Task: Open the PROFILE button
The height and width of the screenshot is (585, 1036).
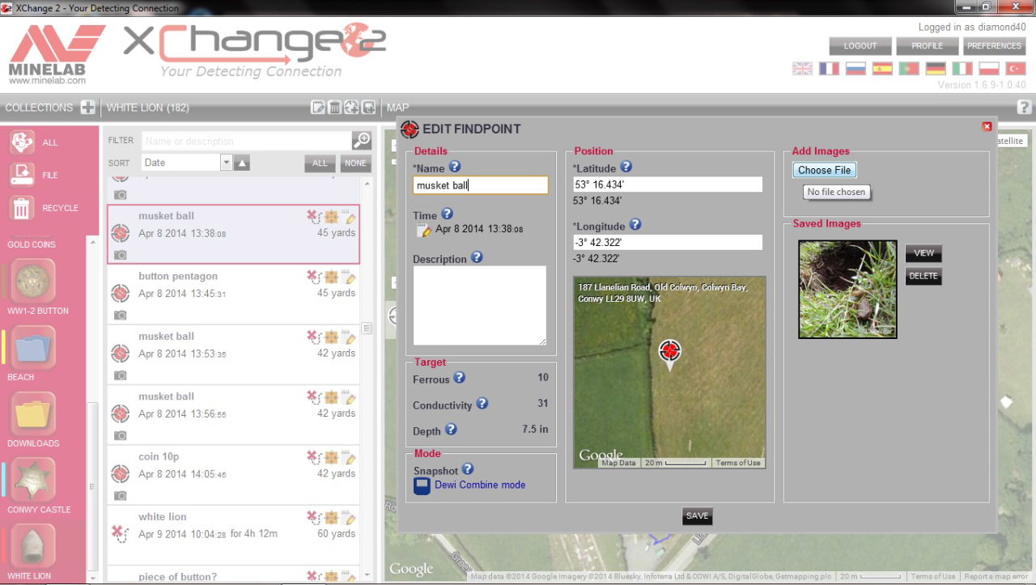Action: point(928,46)
